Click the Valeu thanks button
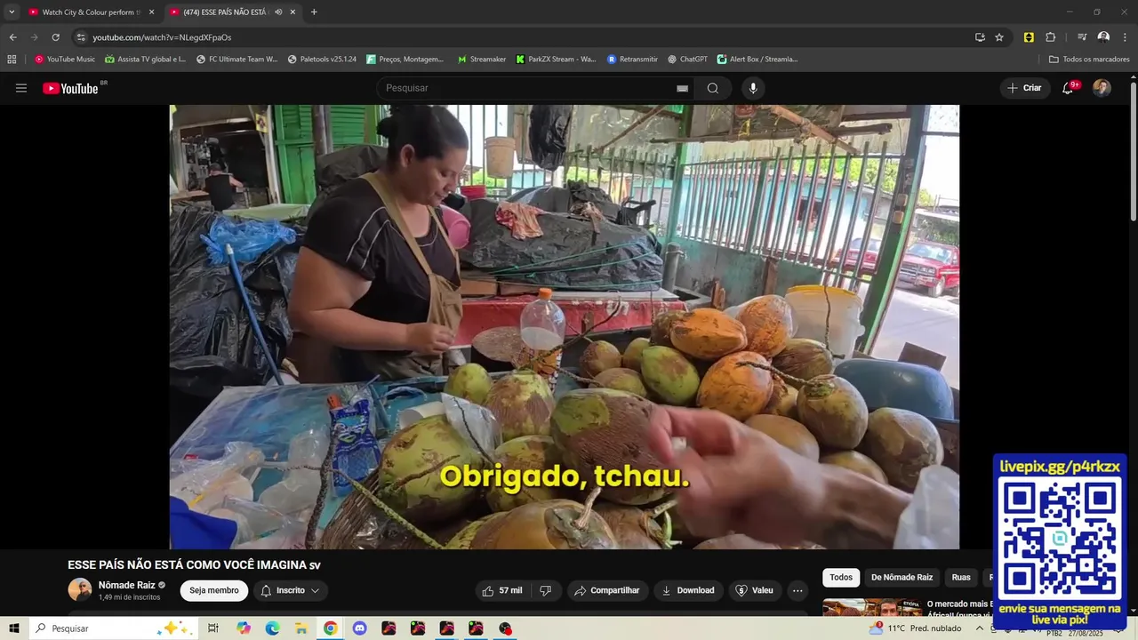This screenshot has width=1138, height=640. click(755, 590)
